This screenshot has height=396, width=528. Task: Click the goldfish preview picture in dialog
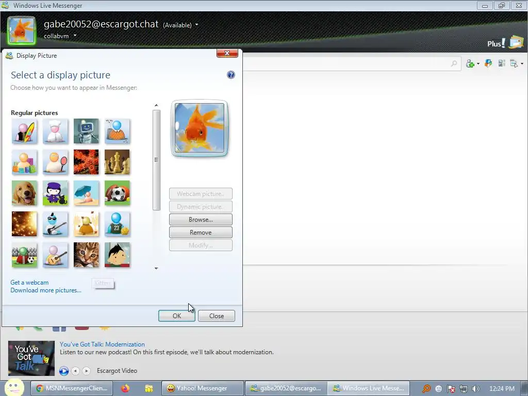[200, 128]
